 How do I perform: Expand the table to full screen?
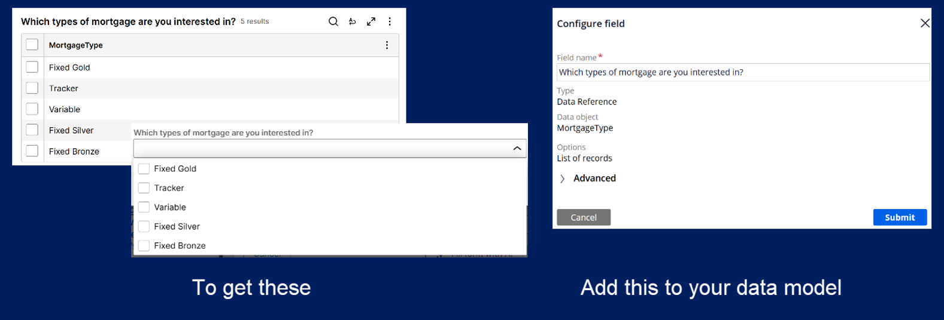[x=371, y=21]
